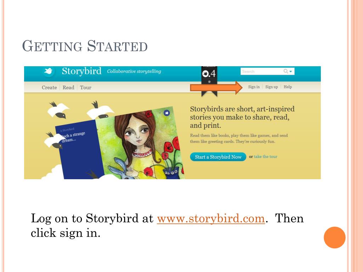This screenshot has height=272, width=363.
Task: Open the Create menu item
Action: point(49,87)
